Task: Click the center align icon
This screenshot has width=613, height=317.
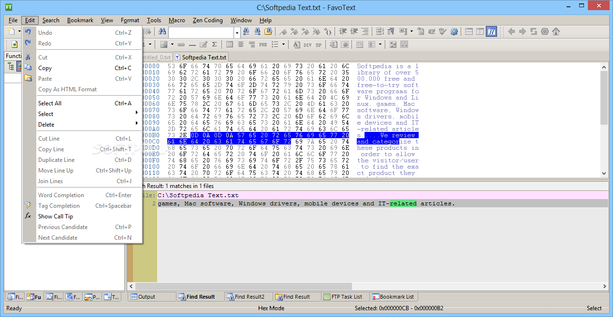Action: 241,44
